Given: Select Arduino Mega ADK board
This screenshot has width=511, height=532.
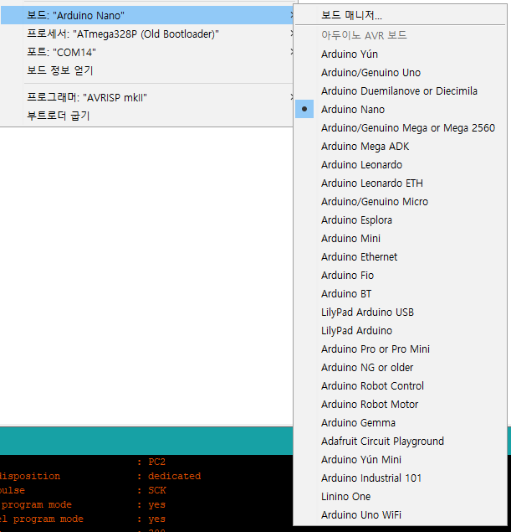Looking at the screenshot, I should [401, 147].
